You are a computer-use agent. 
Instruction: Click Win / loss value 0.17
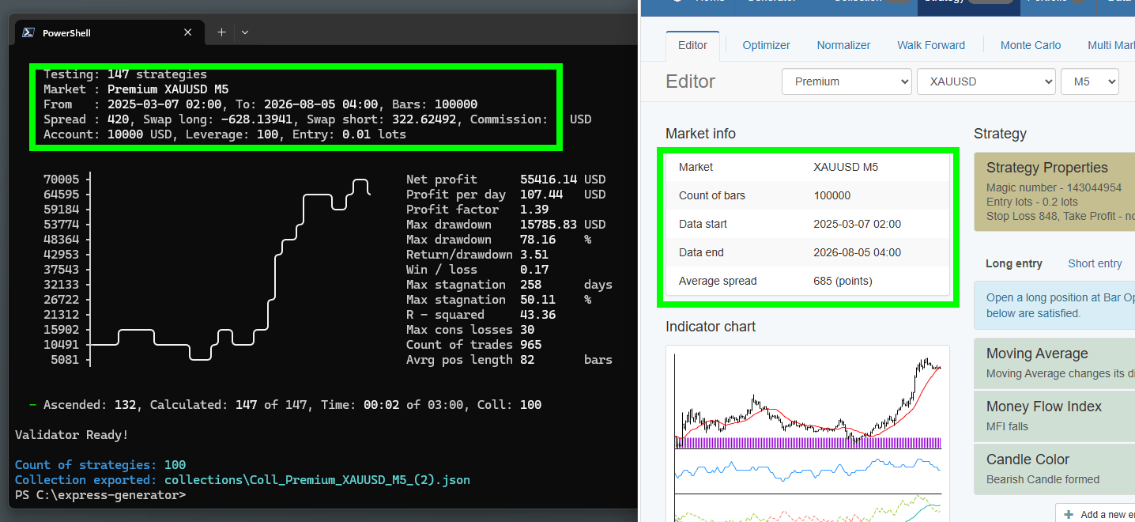pos(534,270)
